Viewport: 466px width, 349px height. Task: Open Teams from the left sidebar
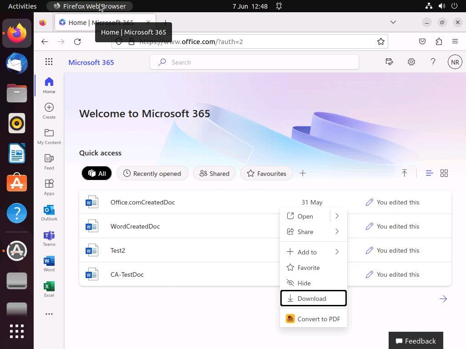49,238
